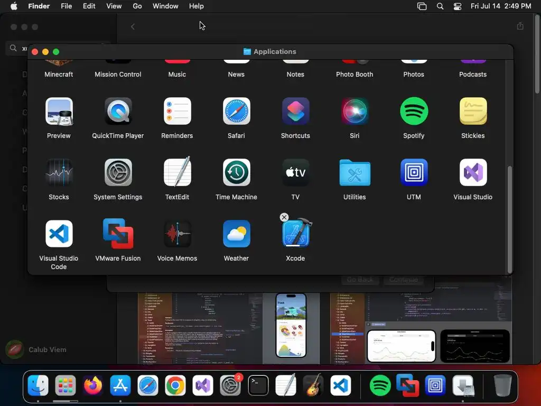
Task: Open Finder from the Dock
Action: (38, 385)
